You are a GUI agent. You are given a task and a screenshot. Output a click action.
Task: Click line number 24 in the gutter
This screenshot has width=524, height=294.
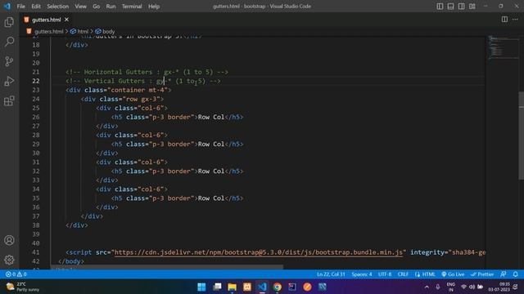[36, 99]
